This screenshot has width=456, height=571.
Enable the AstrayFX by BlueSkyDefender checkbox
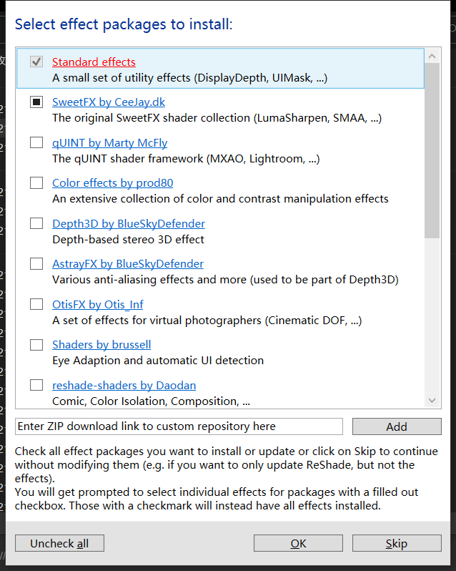click(36, 263)
